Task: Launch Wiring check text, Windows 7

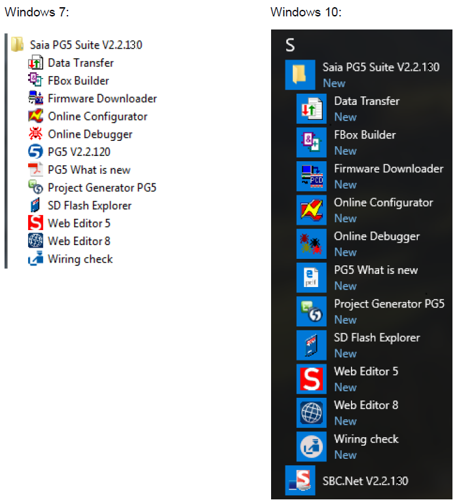Action: pyautogui.click(x=81, y=260)
